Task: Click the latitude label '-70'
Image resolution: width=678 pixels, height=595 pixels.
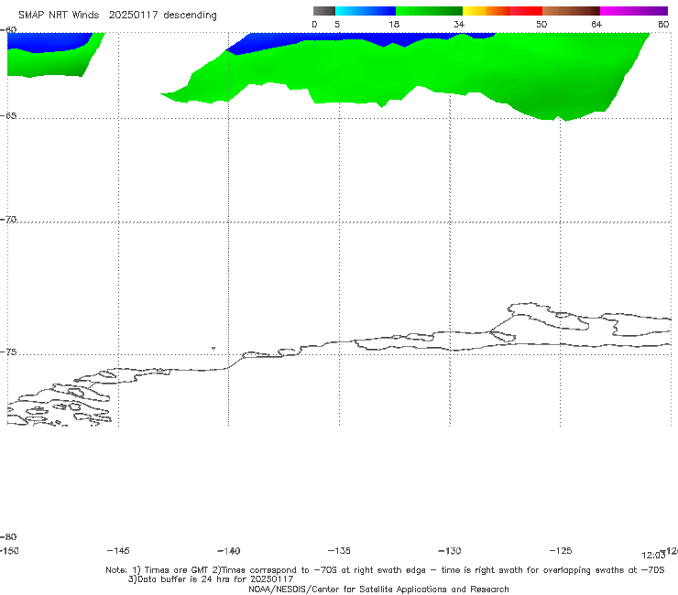Action: click(x=8, y=220)
